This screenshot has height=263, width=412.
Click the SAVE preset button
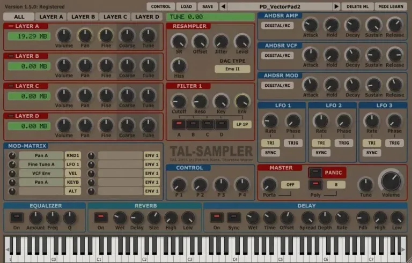click(x=208, y=6)
